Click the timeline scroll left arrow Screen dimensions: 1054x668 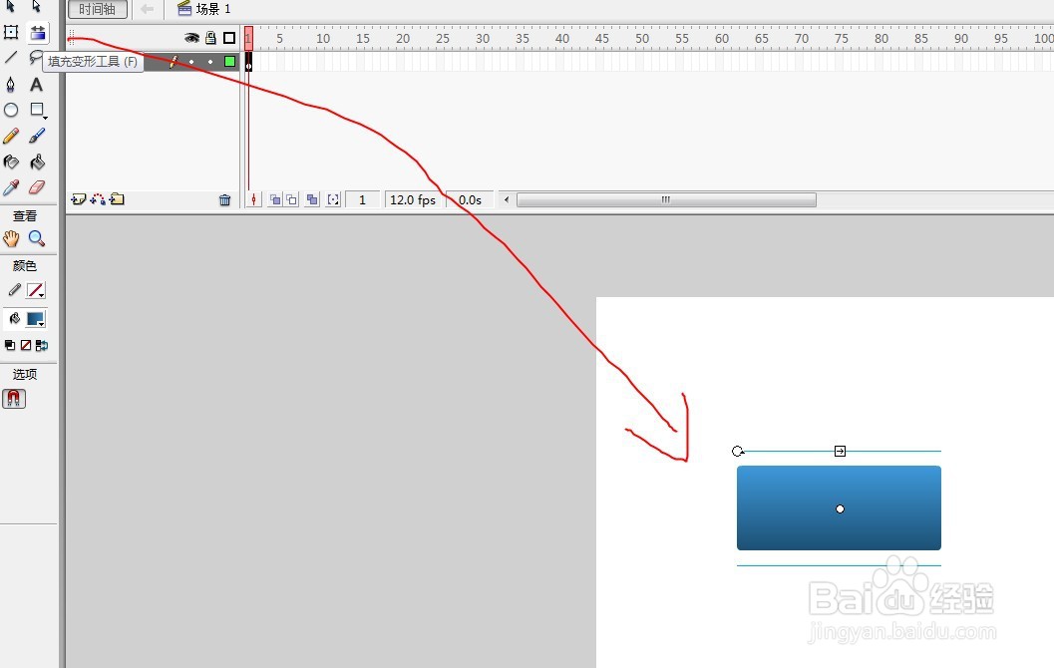(x=507, y=199)
